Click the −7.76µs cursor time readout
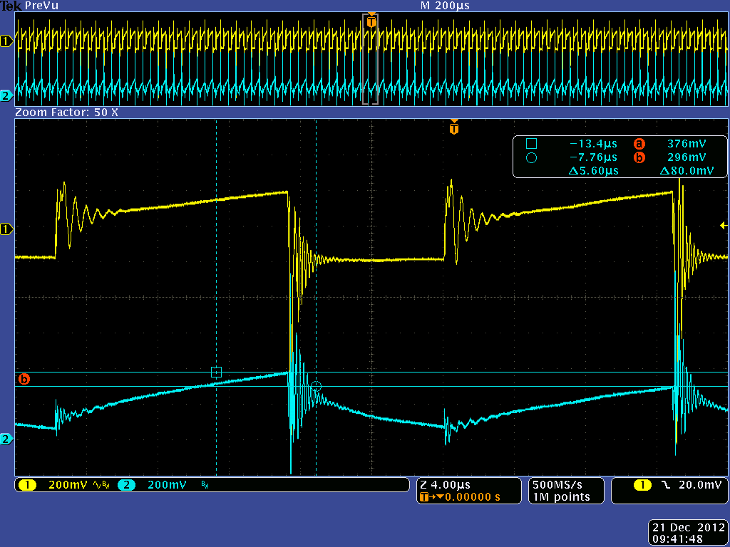The width and height of the screenshot is (730, 547). point(592,157)
